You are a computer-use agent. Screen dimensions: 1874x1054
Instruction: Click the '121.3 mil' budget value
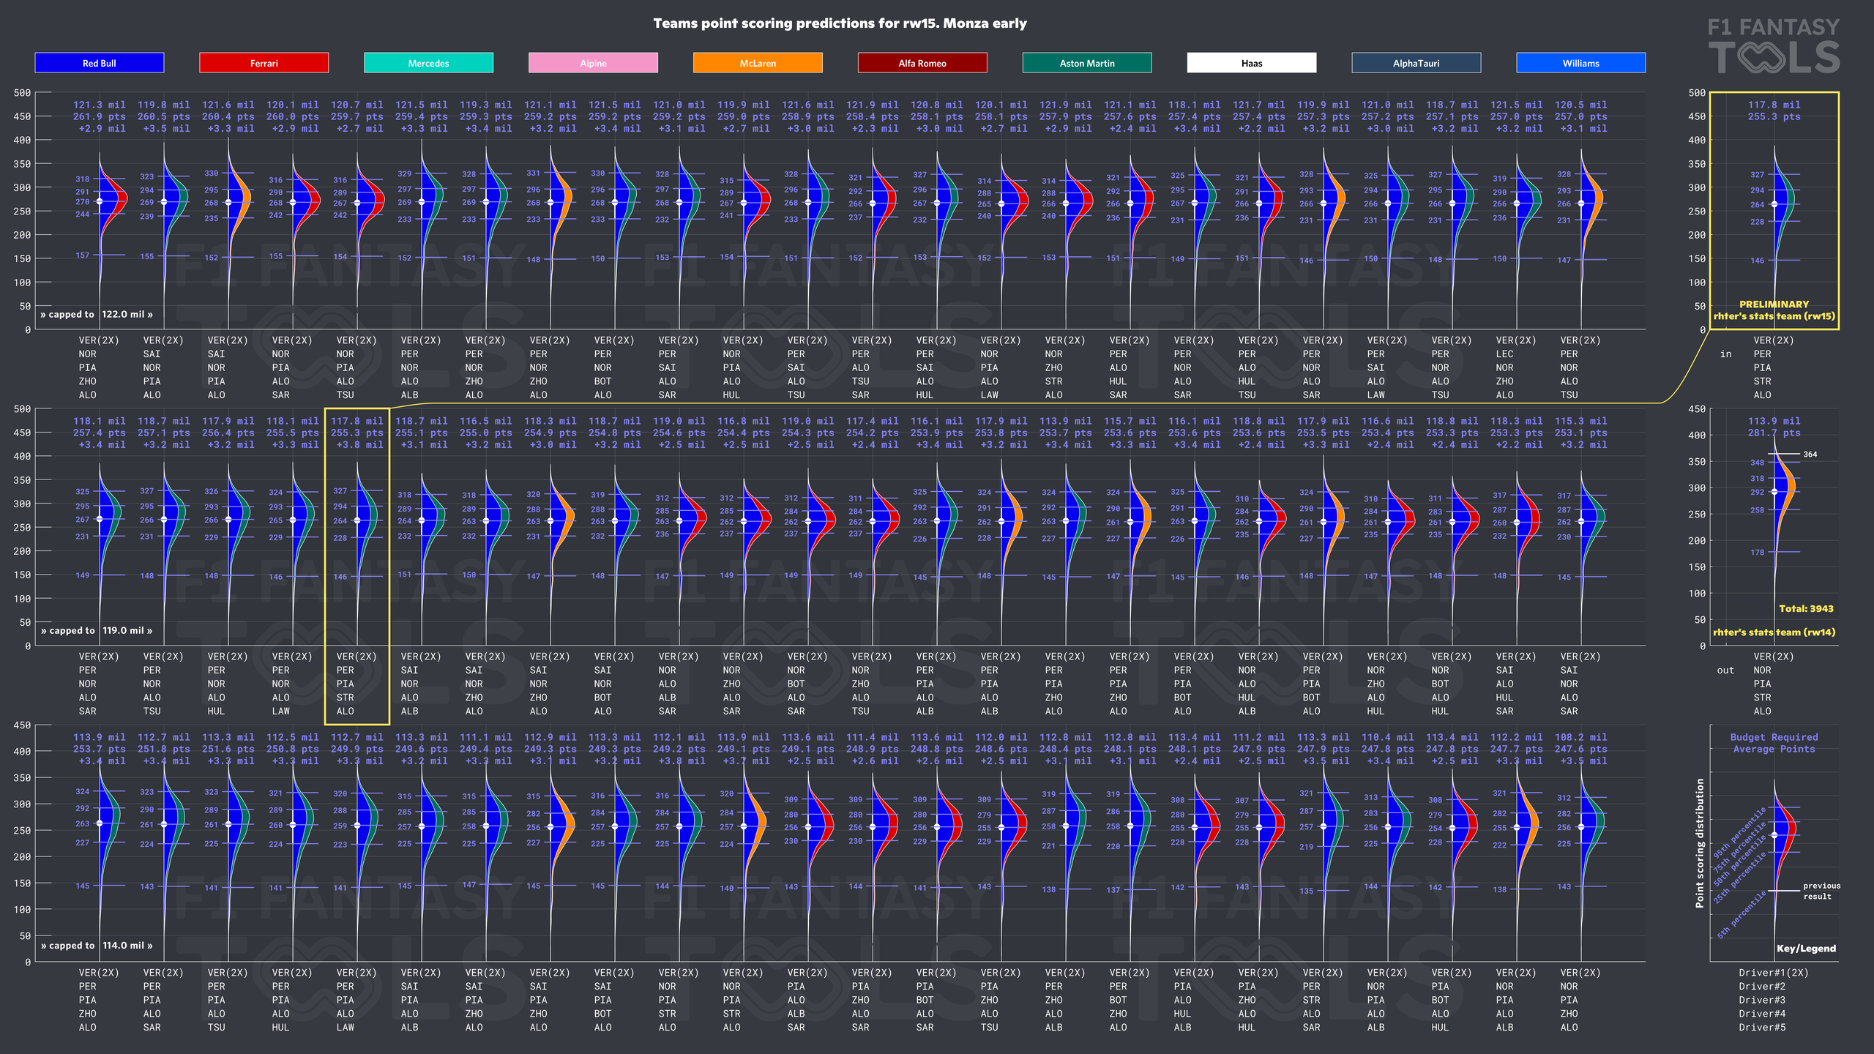100,105
